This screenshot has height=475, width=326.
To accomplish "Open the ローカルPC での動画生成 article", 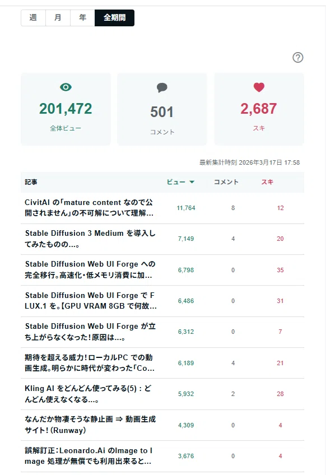I will pyautogui.click(x=90, y=362).
